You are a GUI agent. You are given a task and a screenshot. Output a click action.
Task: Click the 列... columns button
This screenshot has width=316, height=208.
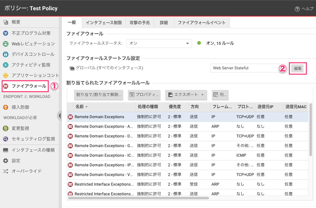pyautogui.click(x=220, y=95)
